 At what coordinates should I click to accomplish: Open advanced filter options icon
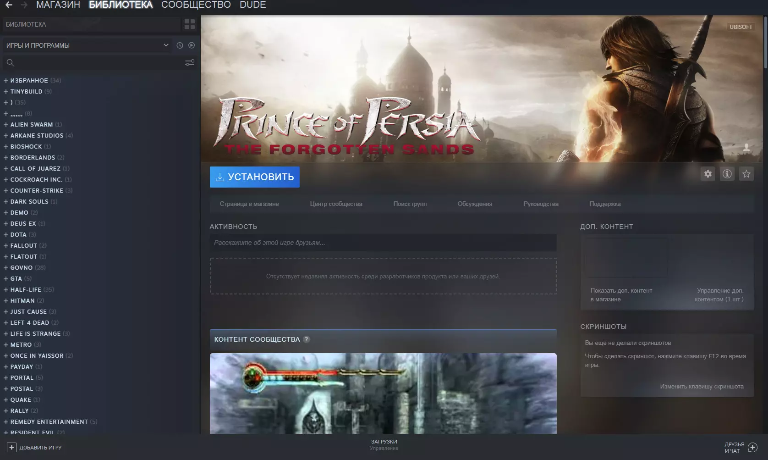tap(190, 62)
